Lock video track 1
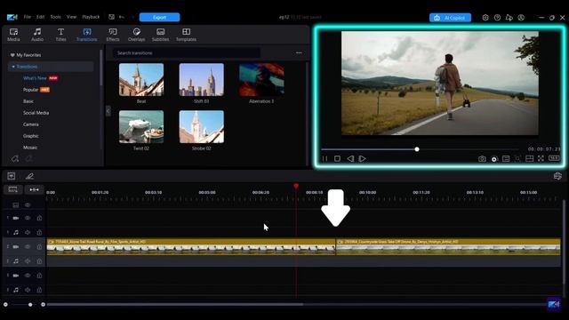The image size is (569, 320). tap(39, 218)
